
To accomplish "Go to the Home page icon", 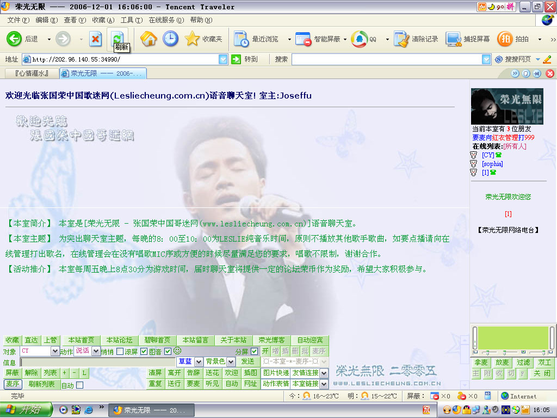I will click(148, 39).
